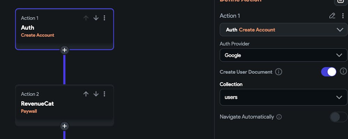
Task: Move Action 1 down with arrow
Action: click(x=96, y=18)
